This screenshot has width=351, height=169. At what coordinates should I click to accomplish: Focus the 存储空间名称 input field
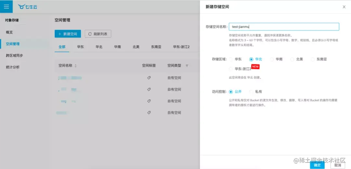284,27
